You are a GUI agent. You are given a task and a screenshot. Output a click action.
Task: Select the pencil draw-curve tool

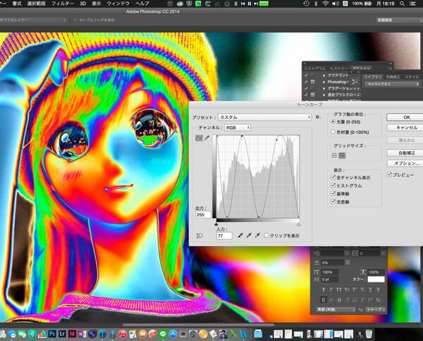coord(207,138)
